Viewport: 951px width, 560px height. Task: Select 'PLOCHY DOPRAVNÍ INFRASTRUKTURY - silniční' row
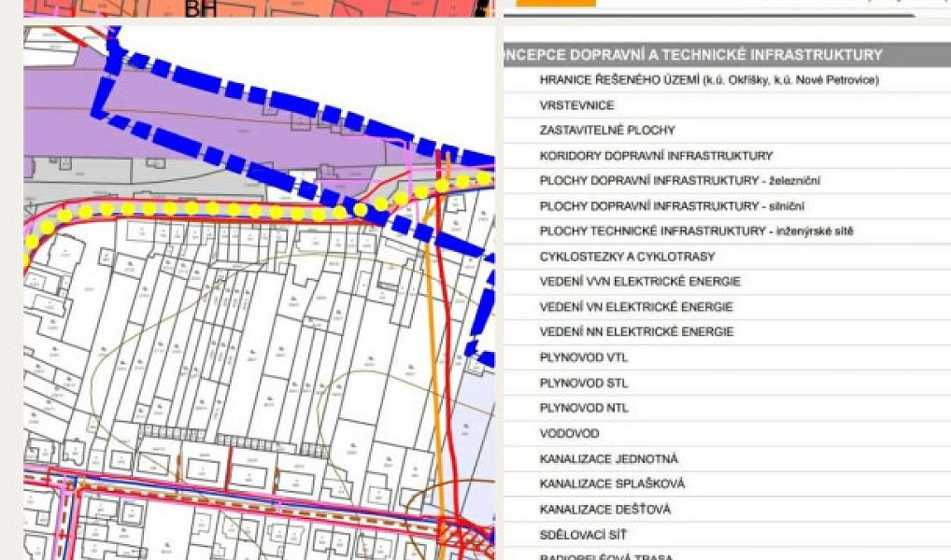point(727,206)
